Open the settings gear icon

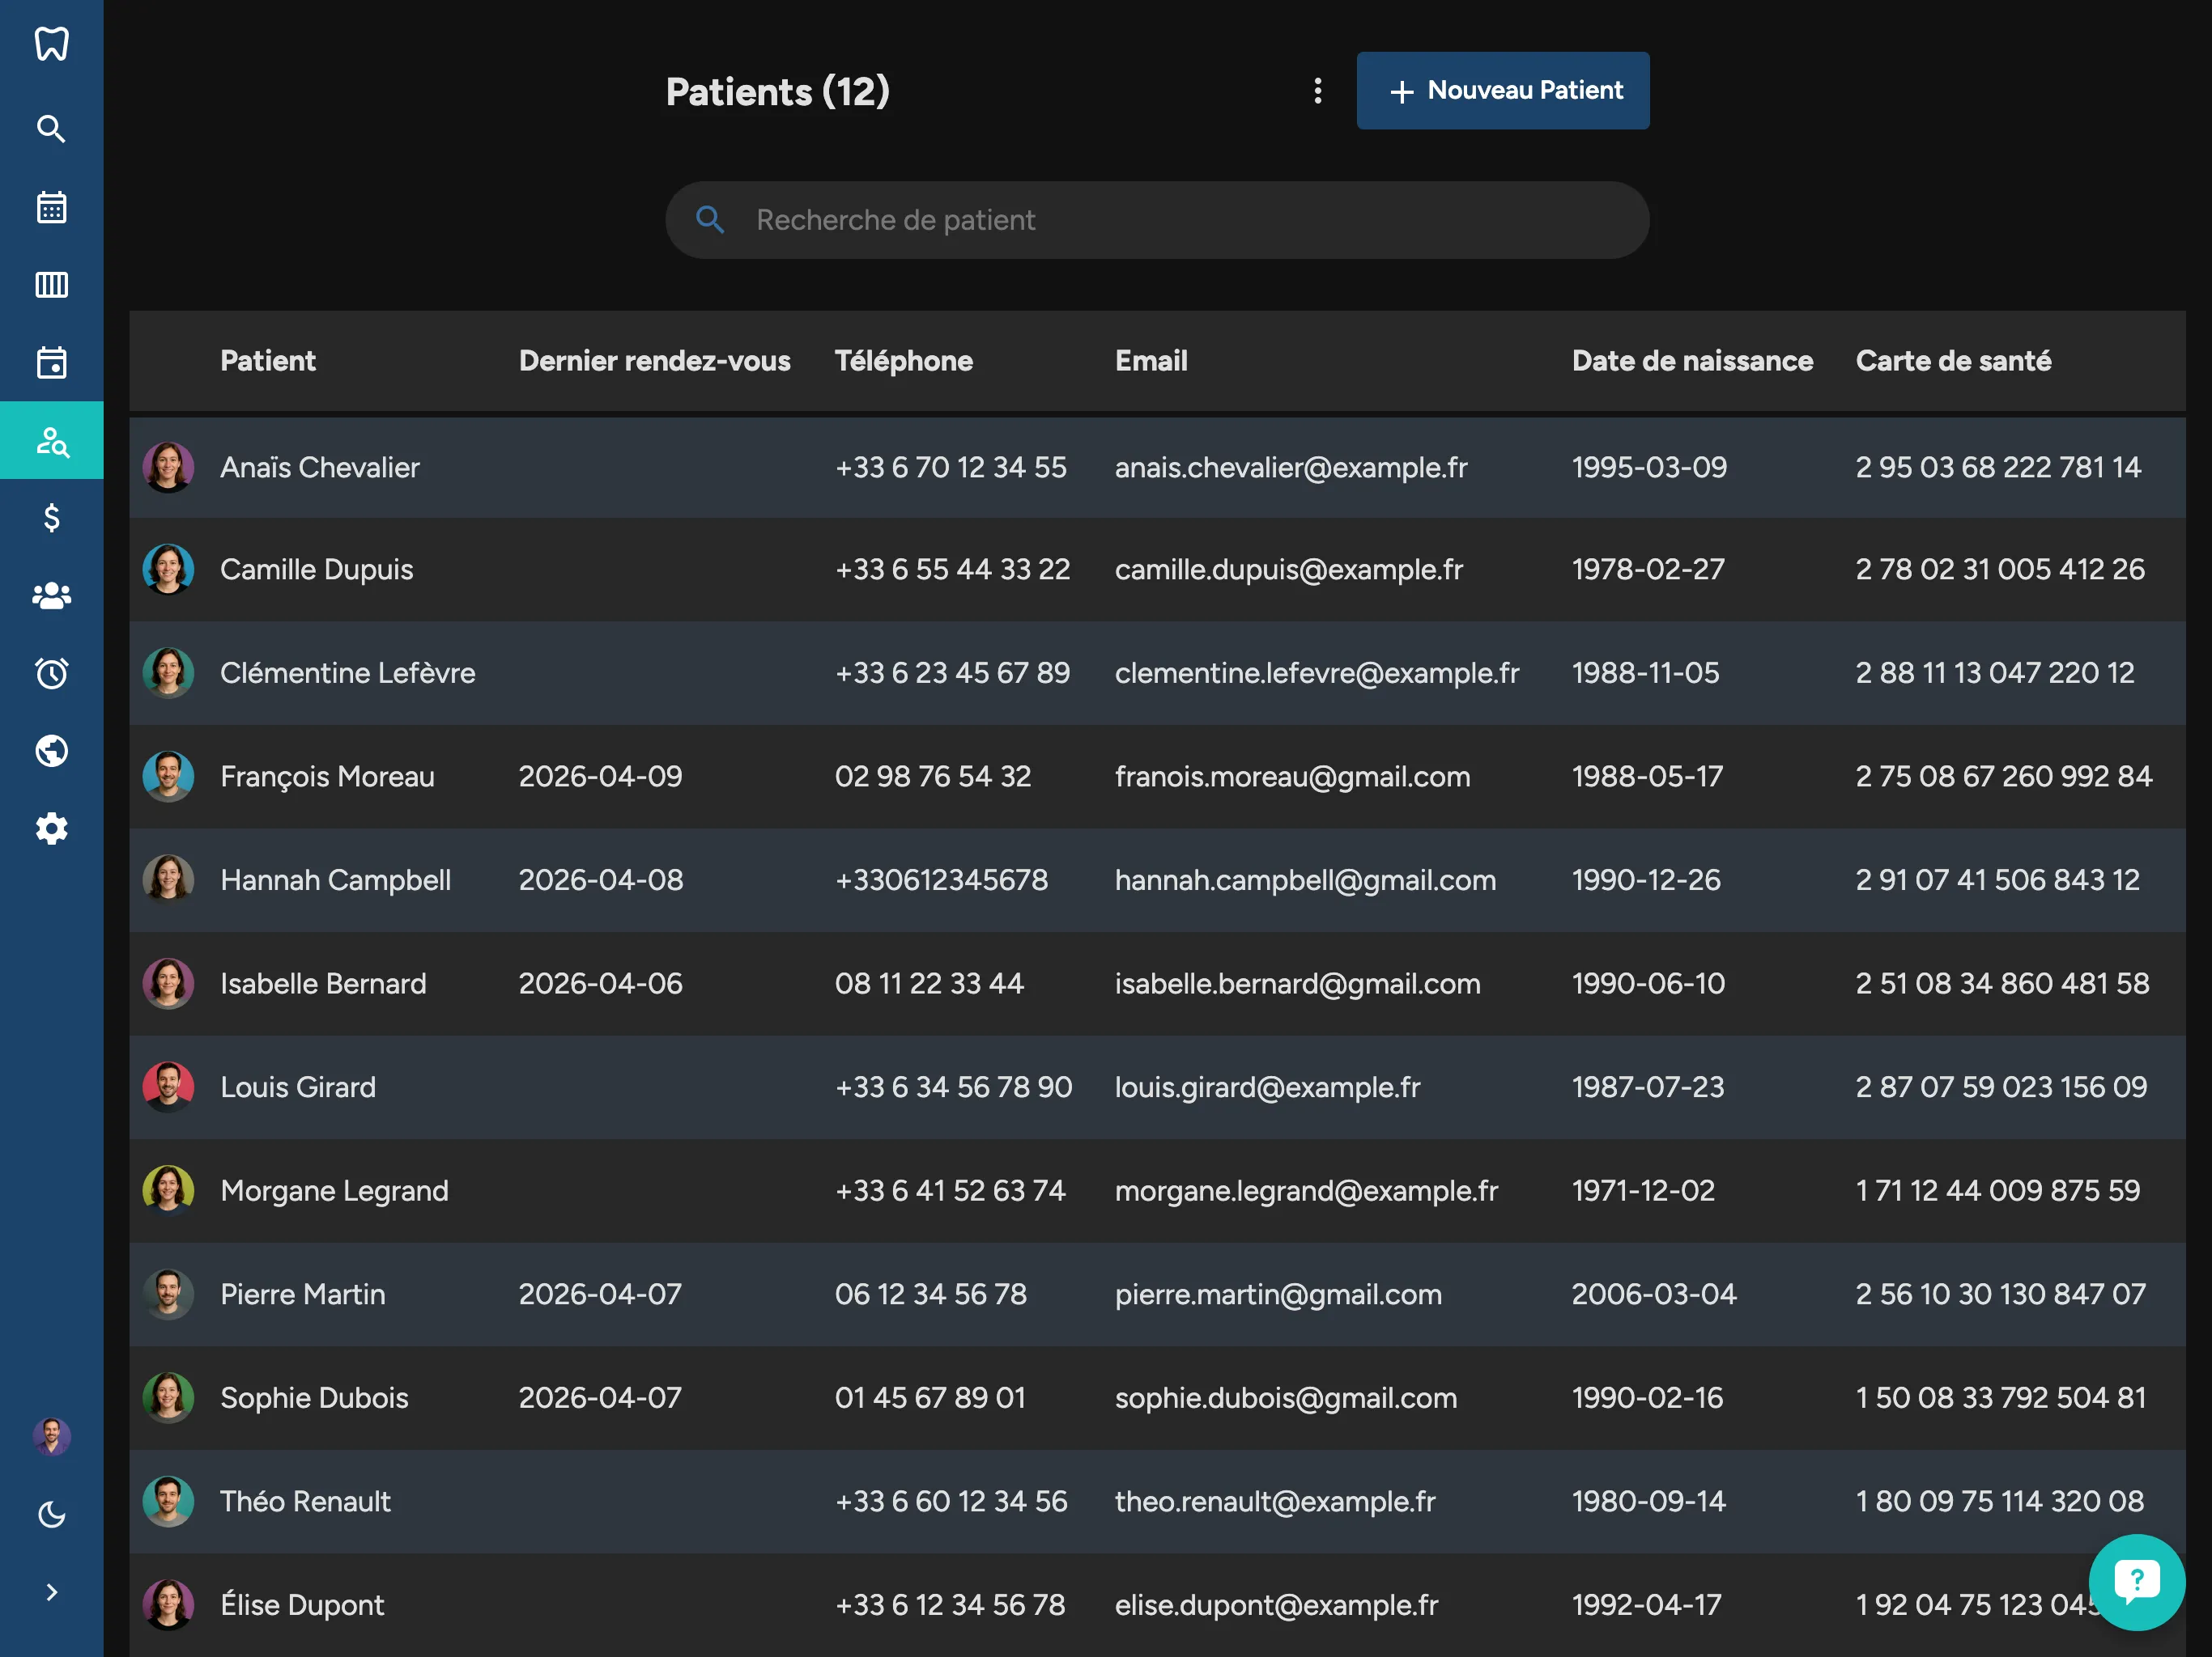[51, 828]
